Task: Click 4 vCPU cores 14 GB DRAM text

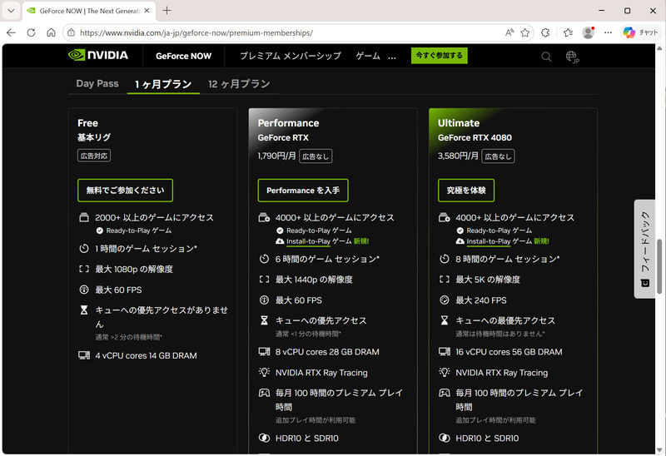Action: [147, 355]
